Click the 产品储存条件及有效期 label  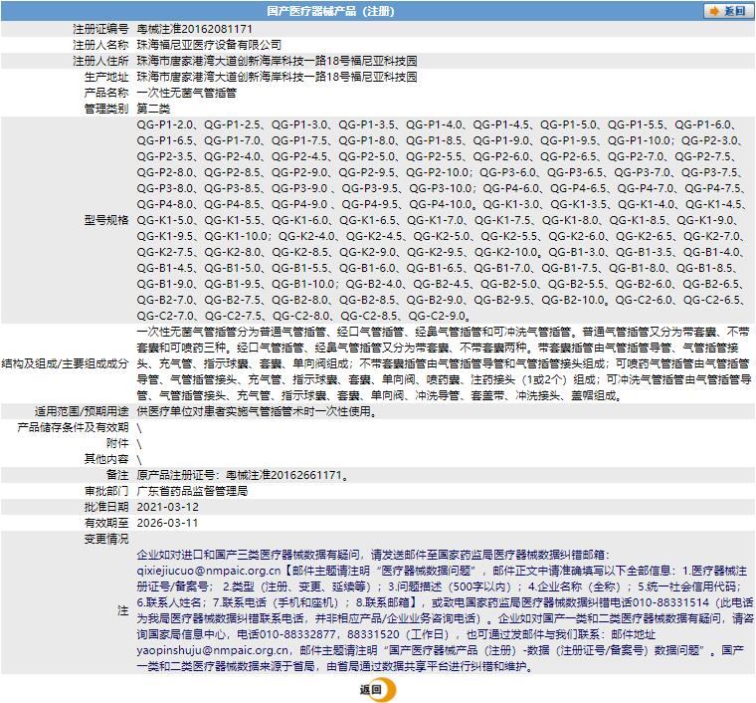click(x=73, y=427)
